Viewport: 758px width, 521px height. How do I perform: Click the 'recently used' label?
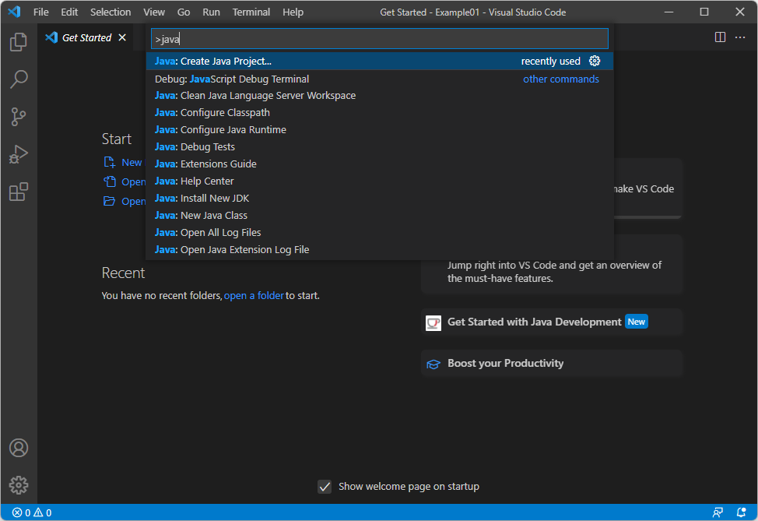click(551, 61)
